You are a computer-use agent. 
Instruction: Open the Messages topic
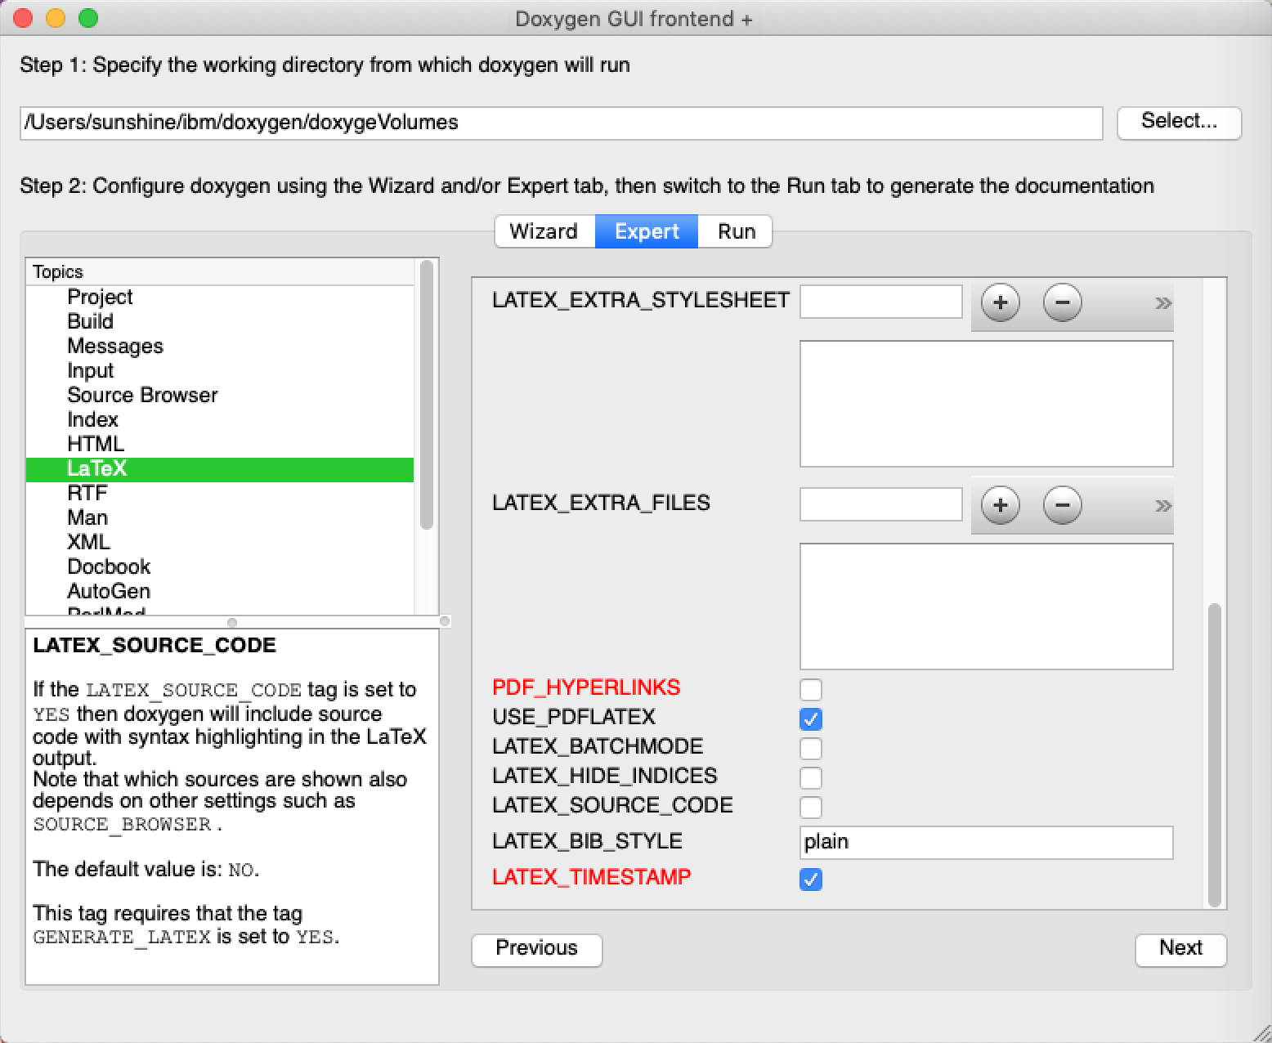220,346
